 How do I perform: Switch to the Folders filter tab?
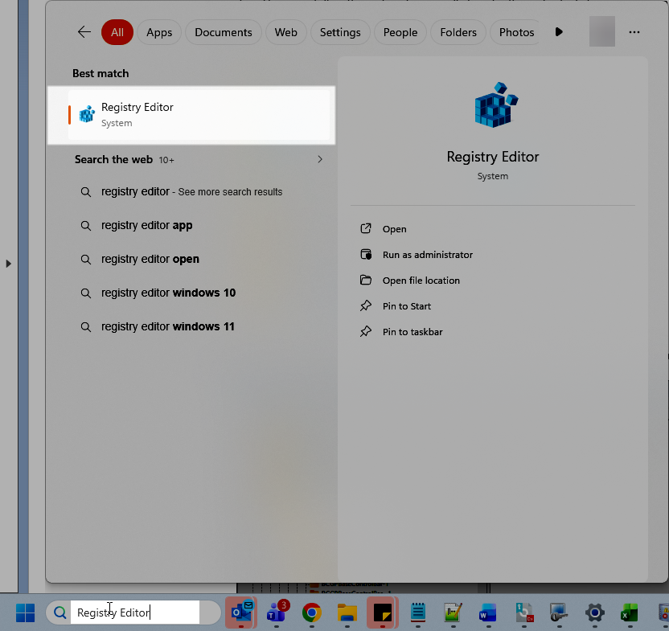pos(458,32)
